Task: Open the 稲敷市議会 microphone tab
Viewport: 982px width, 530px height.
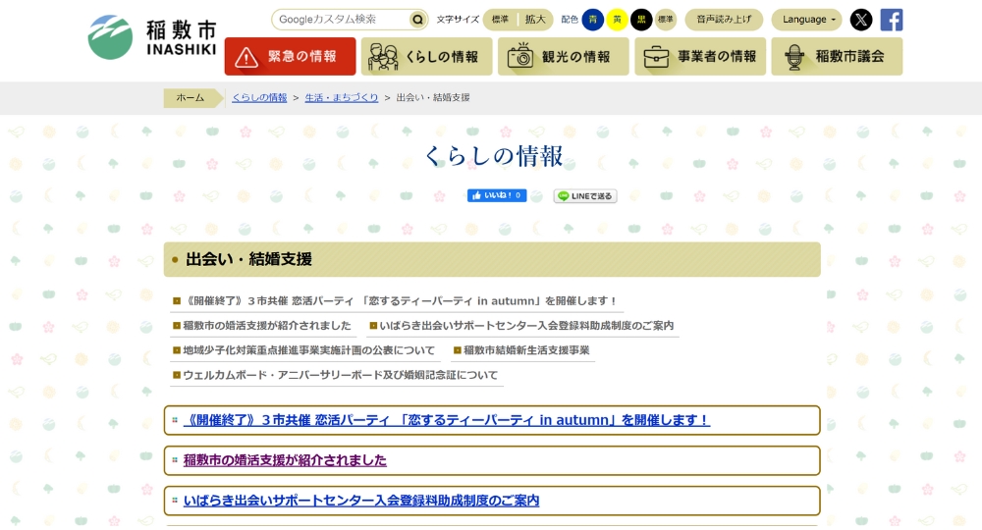Action: [837, 57]
